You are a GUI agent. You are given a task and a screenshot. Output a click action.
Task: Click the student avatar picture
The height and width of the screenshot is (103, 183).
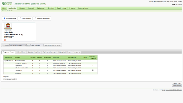[8, 27]
